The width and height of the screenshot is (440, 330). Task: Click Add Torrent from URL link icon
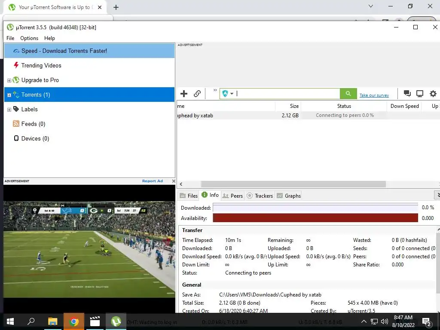[x=197, y=94]
